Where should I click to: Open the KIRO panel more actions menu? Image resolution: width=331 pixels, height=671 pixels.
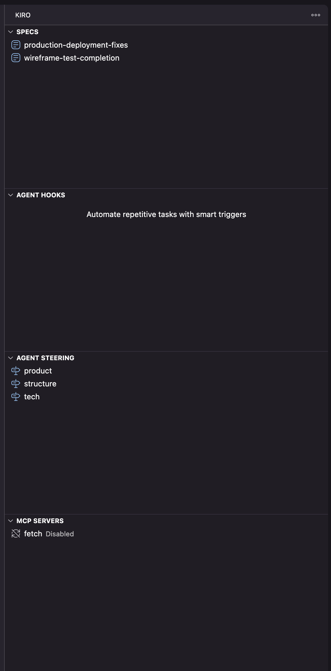tap(315, 15)
